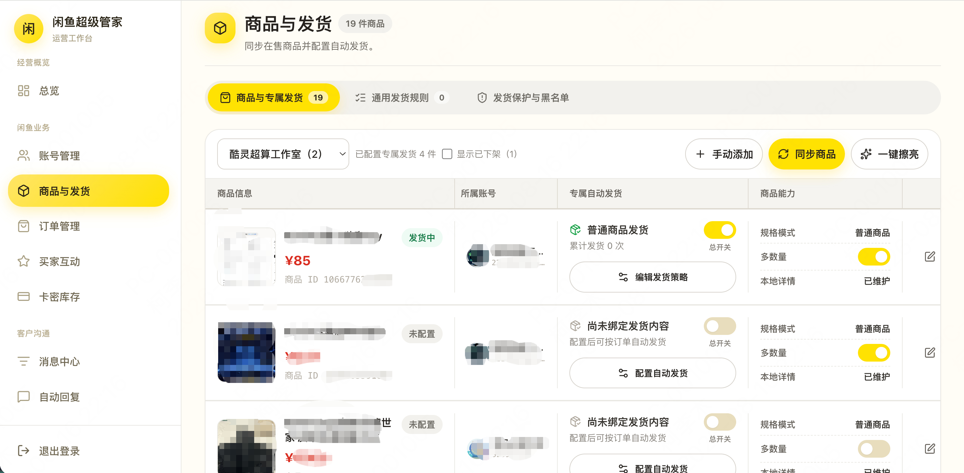Click the edit icon in the second product row
The width and height of the screenshot is (964, 473).
click(x=930, y=353)
